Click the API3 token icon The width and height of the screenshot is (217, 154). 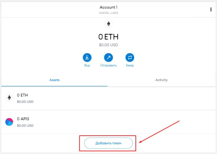pos(9,122)
